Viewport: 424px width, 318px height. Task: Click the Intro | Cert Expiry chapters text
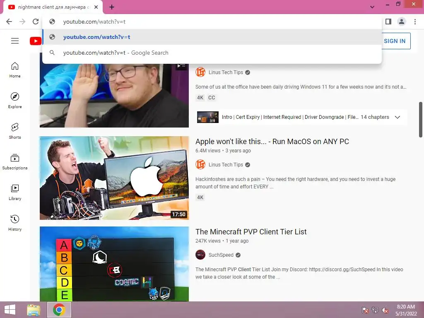tap(290, 117)
